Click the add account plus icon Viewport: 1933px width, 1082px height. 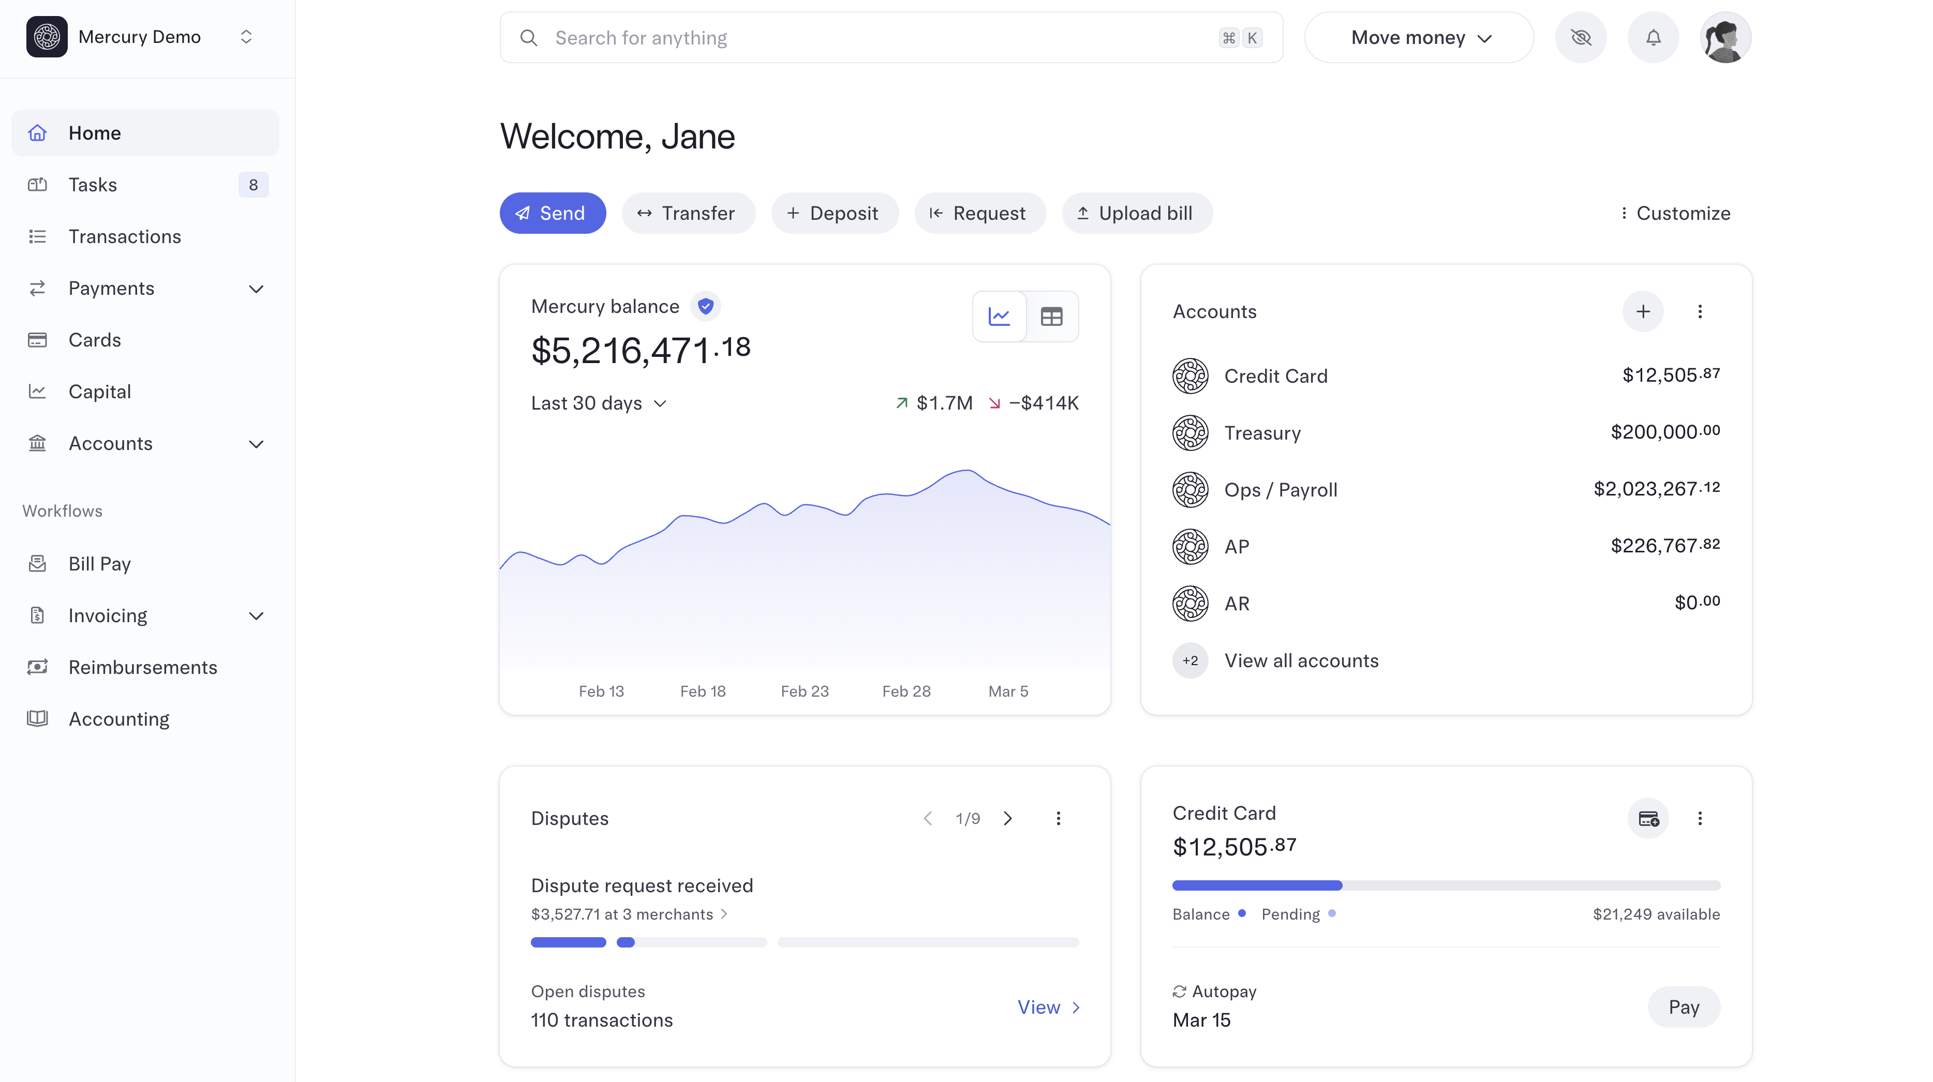tap(1643, 311)
